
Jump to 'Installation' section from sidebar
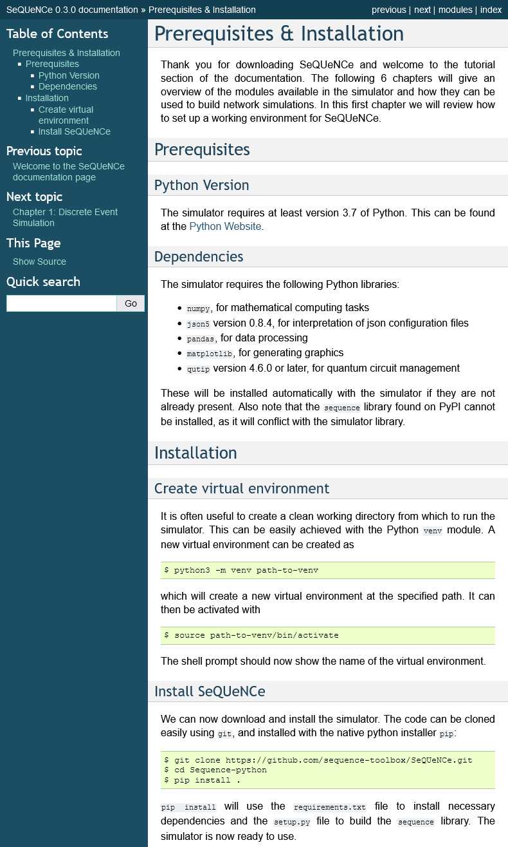tap(47, 98)
